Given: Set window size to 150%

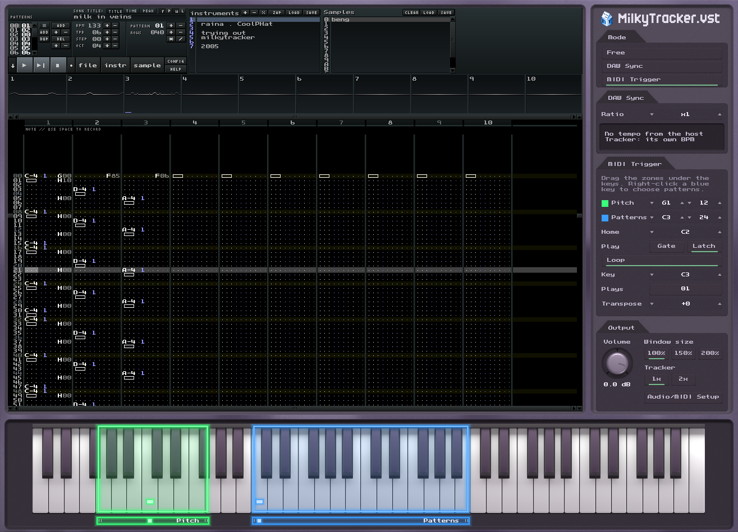Looking at the screenshot, I should 683,354.
